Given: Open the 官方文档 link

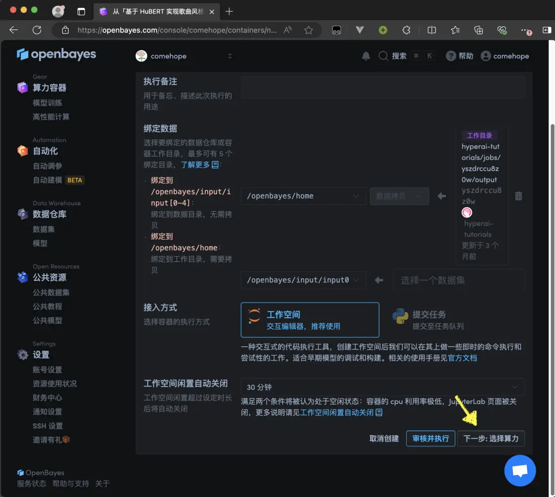Looking at the screenshot, I should [462, 358].
